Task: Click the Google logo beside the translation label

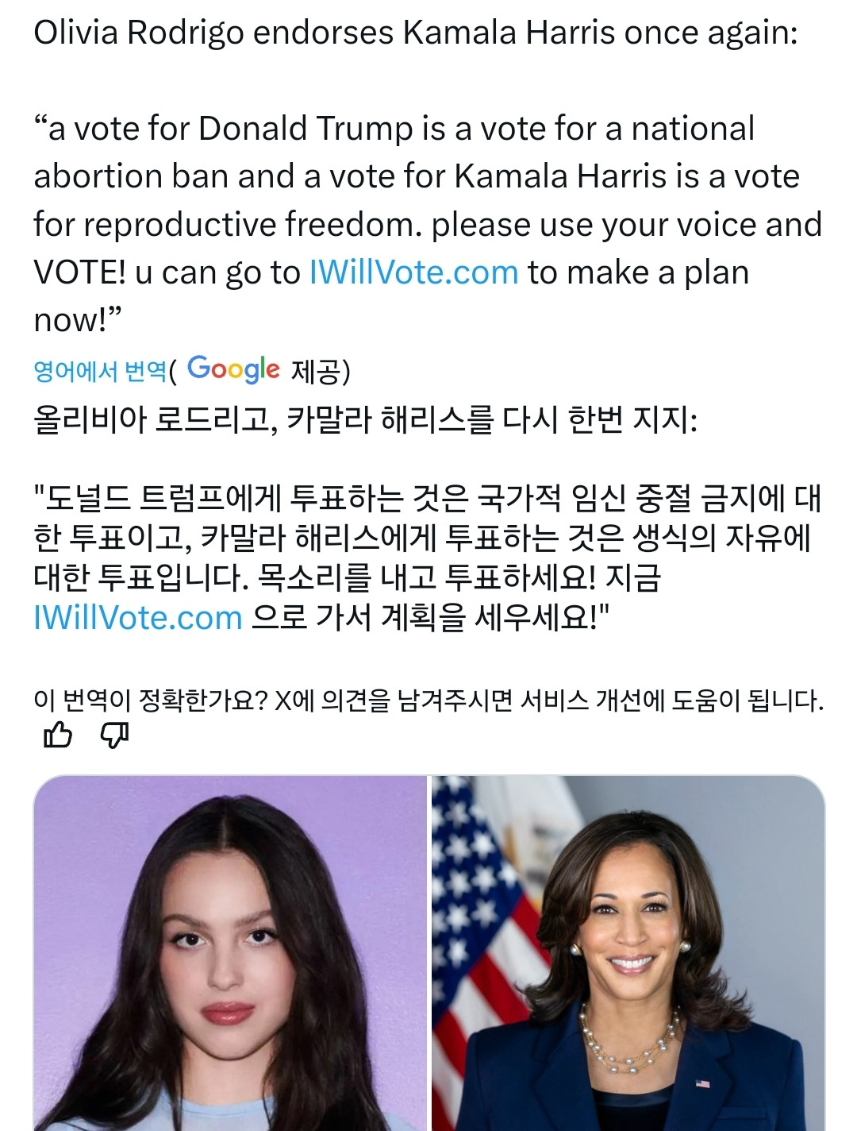Action: pos(233,369)
